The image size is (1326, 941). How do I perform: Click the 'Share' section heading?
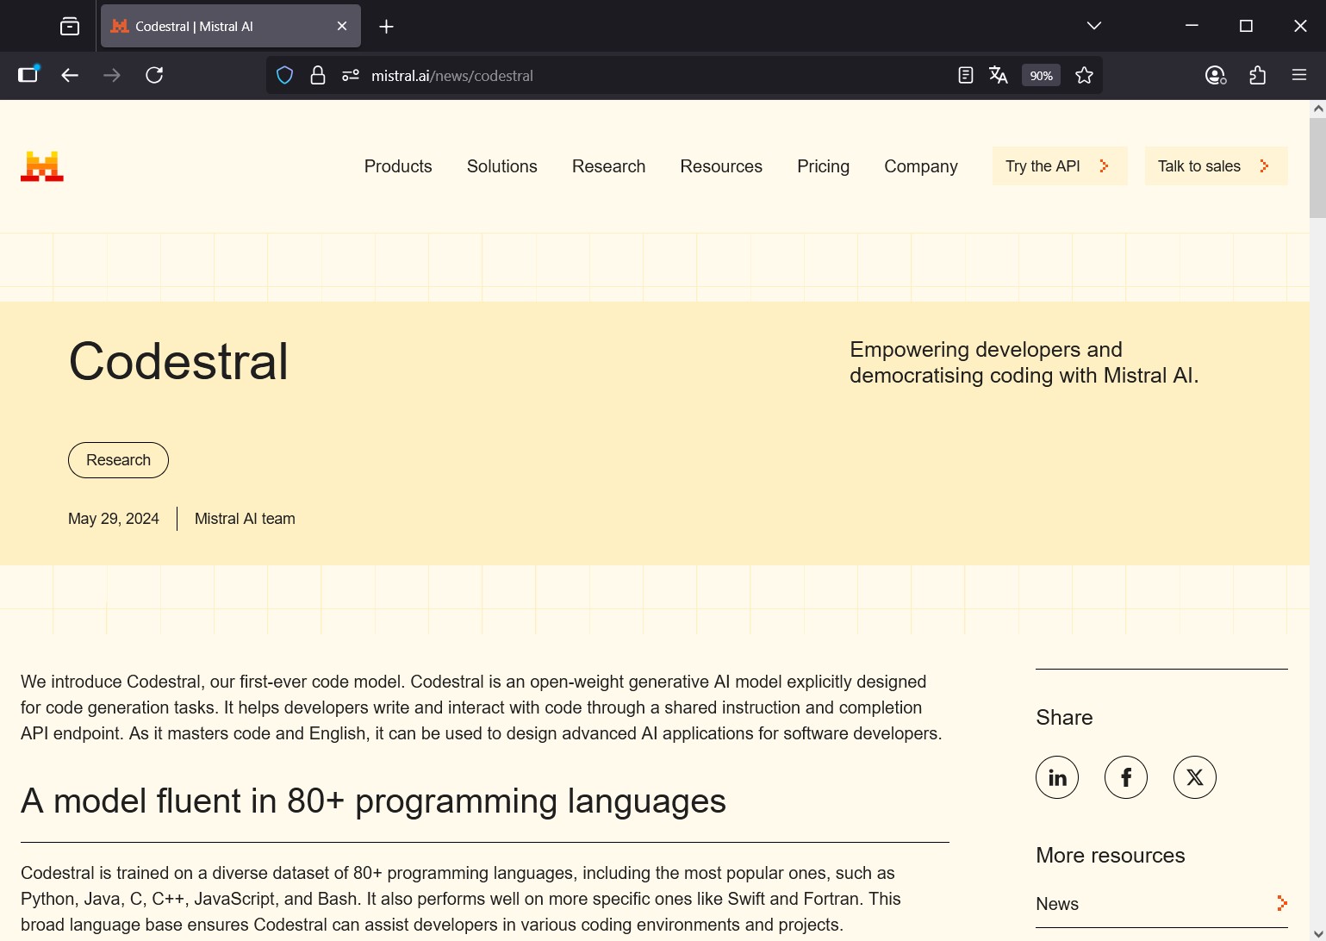[1064, 718]
